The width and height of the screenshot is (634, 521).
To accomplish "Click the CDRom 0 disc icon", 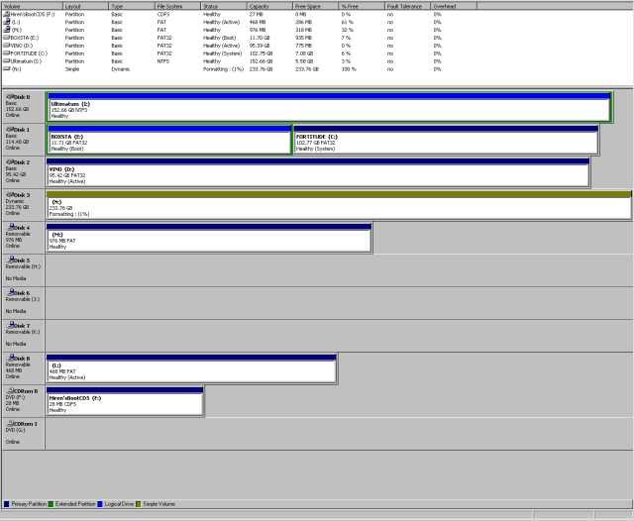I will pos(11,391).
